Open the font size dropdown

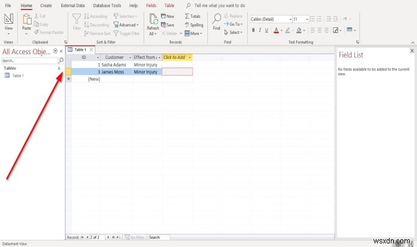click(x=307, y=19)
